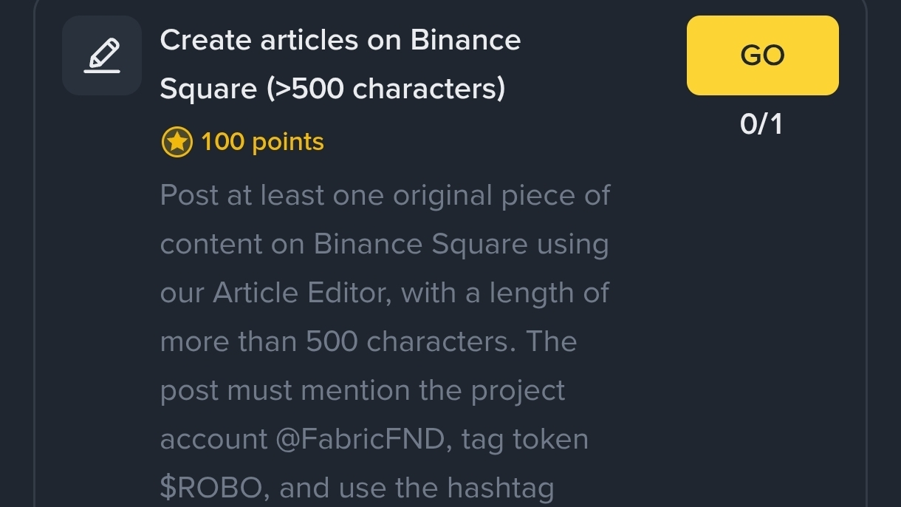Click the word 'account' before @FabricFND

tap(213, 440)
